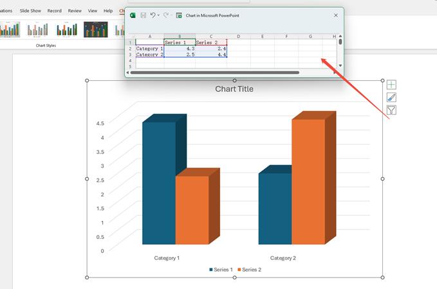Click the bottom-right chart corner handle

pyautogui.click(x=382, y=277)
